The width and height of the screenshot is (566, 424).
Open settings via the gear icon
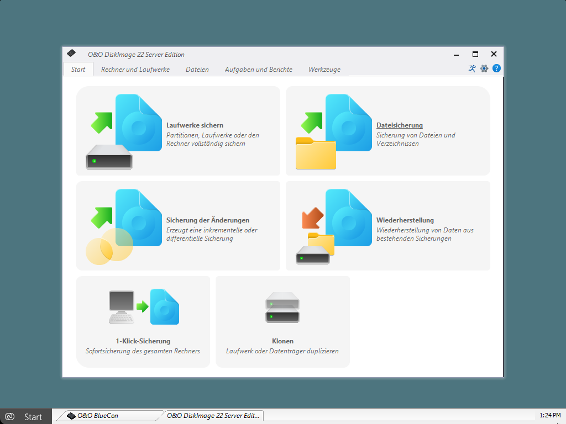(484, 68)
